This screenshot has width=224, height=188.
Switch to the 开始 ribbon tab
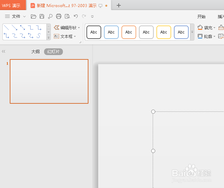tap(201, 16)
